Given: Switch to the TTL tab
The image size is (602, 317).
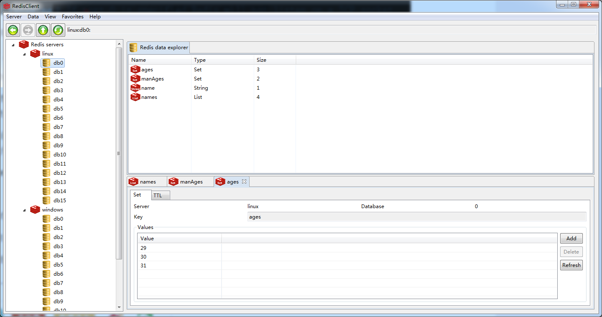Looking at the screenshot, I should click(158, 196).
